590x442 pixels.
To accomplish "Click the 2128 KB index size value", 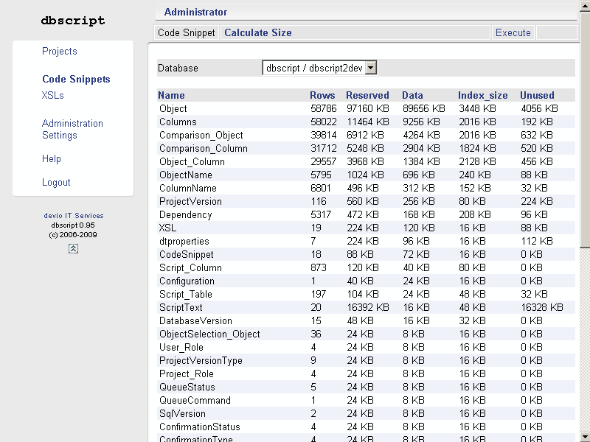I will click(x=477, y=161).
